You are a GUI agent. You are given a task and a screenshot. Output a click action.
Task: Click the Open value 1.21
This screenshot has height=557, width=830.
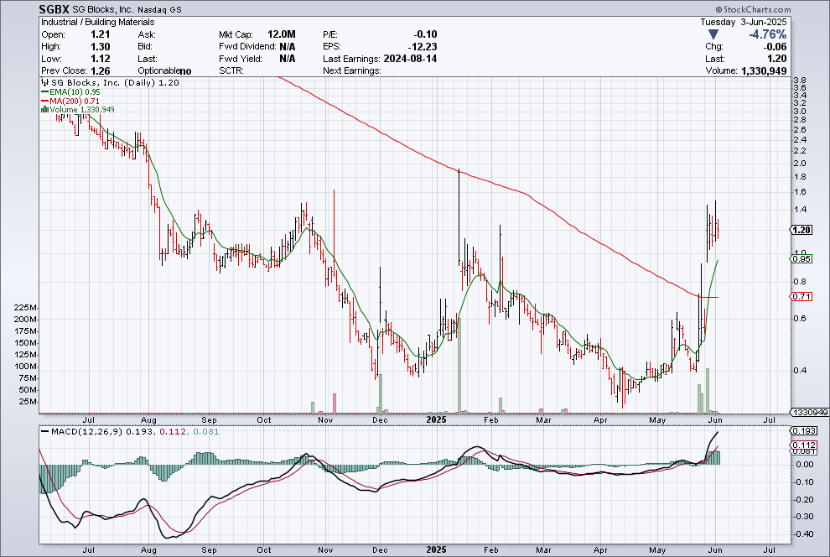100,34
